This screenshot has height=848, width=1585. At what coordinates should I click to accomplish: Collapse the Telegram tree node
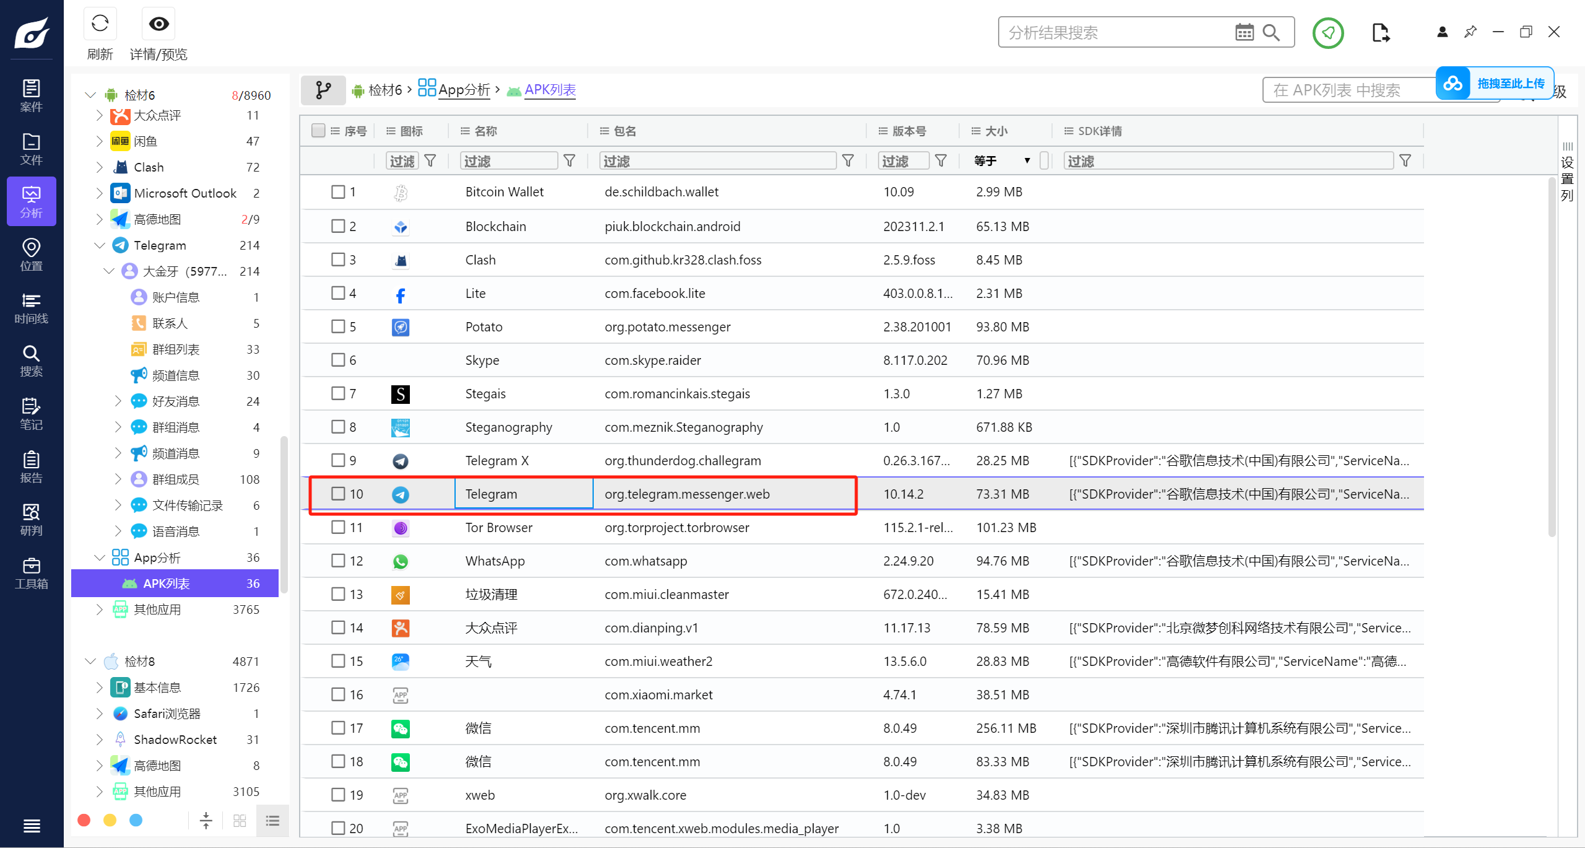click(x=99, y=245)
